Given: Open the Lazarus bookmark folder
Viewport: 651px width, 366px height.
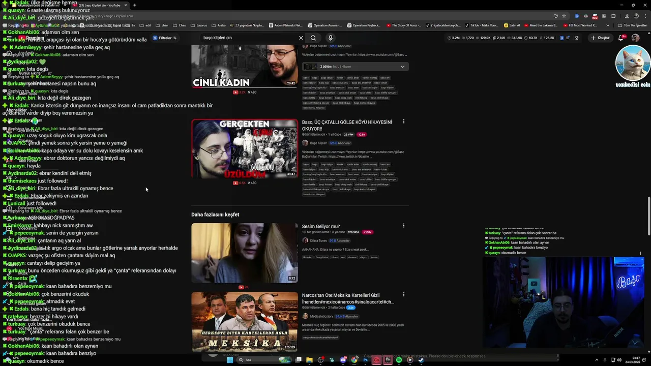Looking at the screenshot, I should [198, 25].
